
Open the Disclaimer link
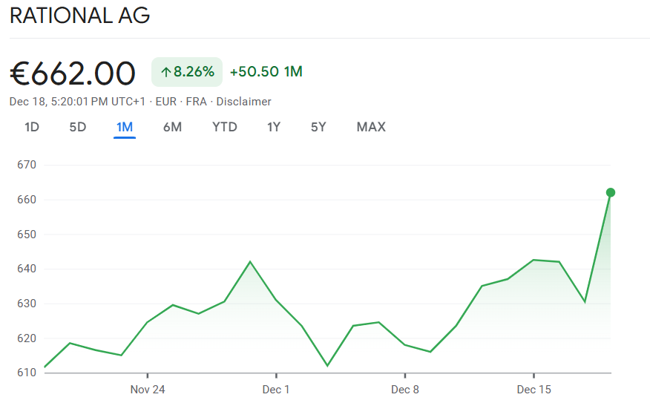[243, 102]
